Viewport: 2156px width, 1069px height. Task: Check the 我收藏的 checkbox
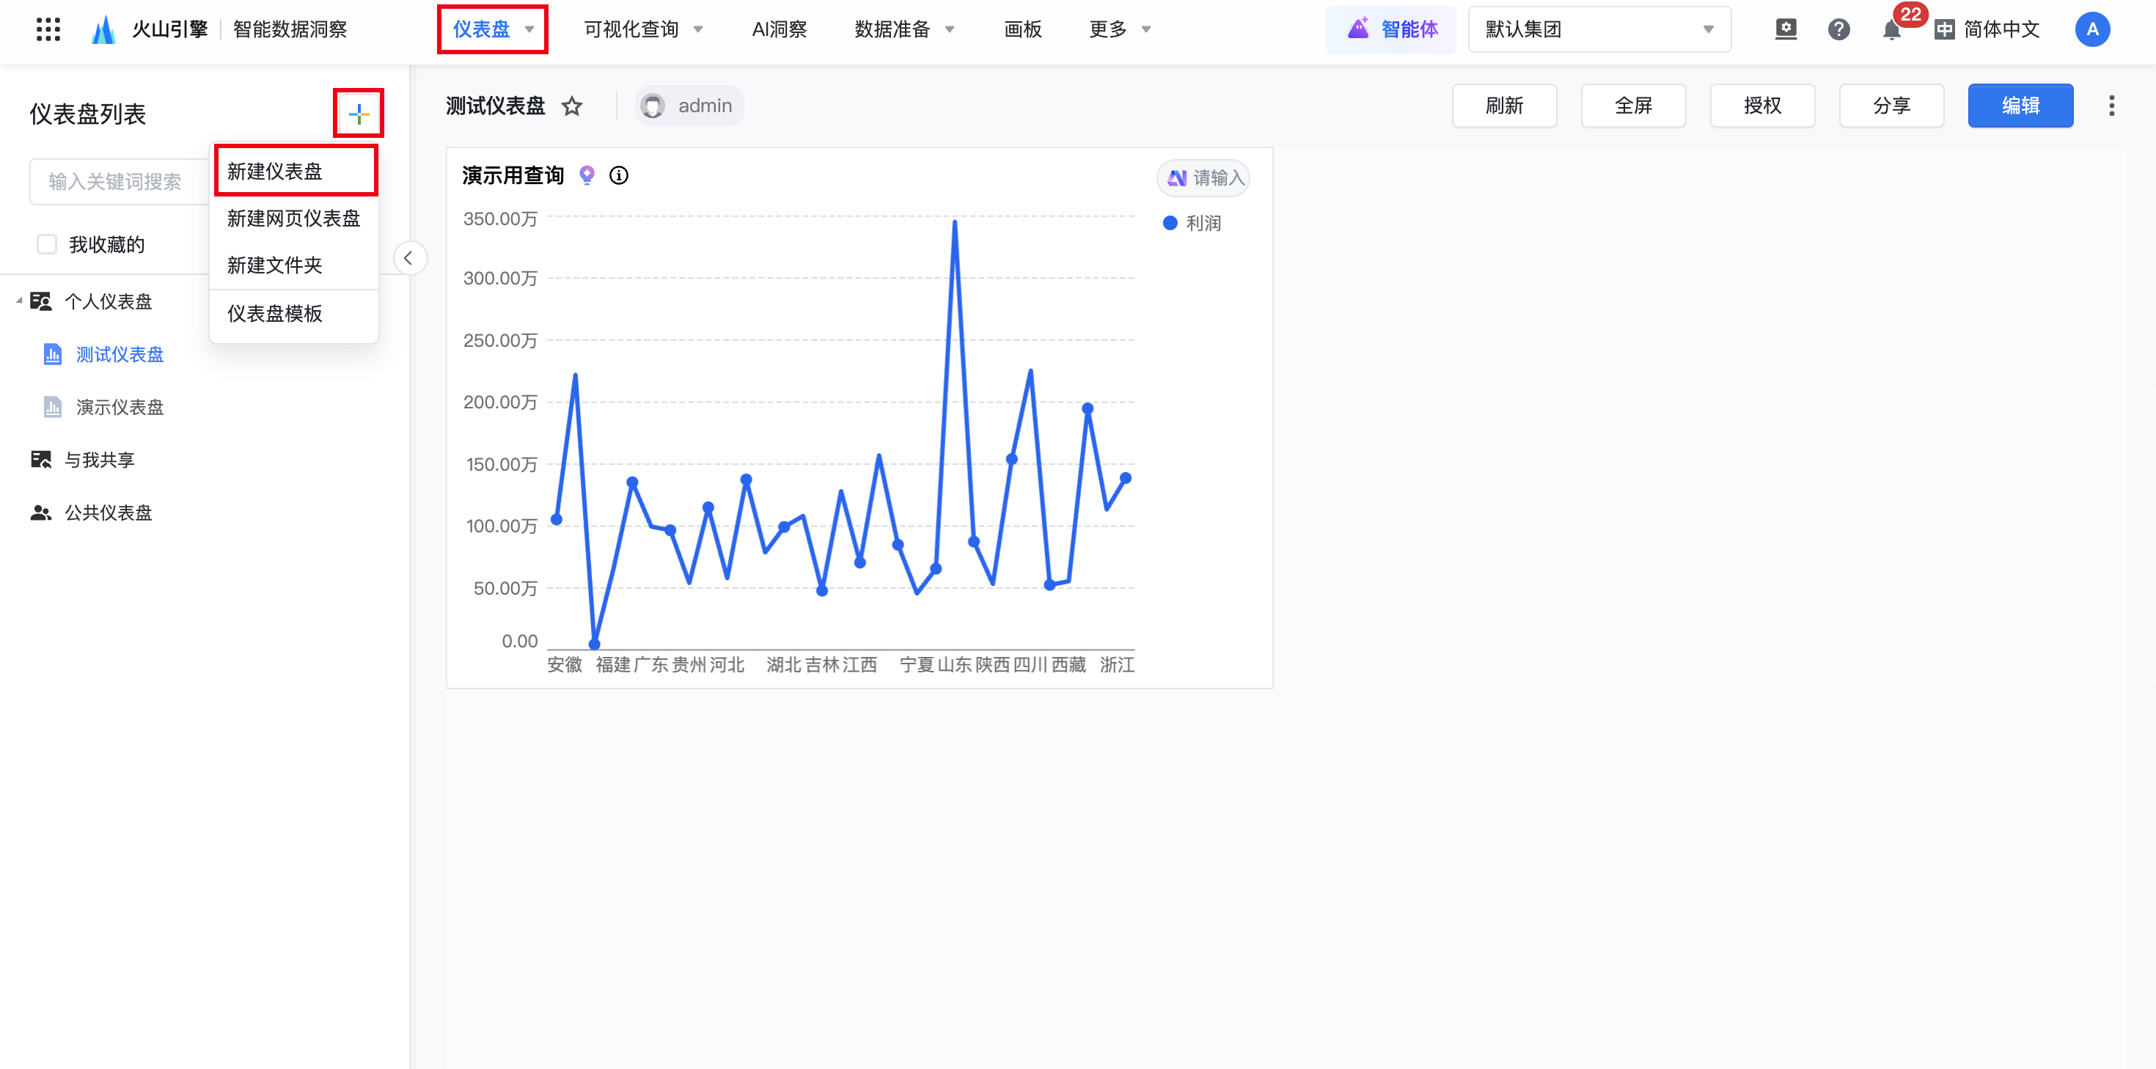(47, 244)
